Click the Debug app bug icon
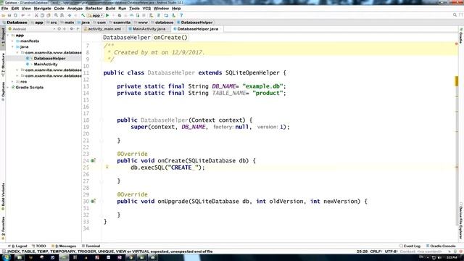Viewport: 464px width, 261px height. pos(120,15)
